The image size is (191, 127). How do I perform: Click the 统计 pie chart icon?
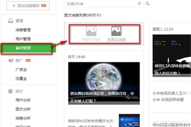tap(11, 91)
